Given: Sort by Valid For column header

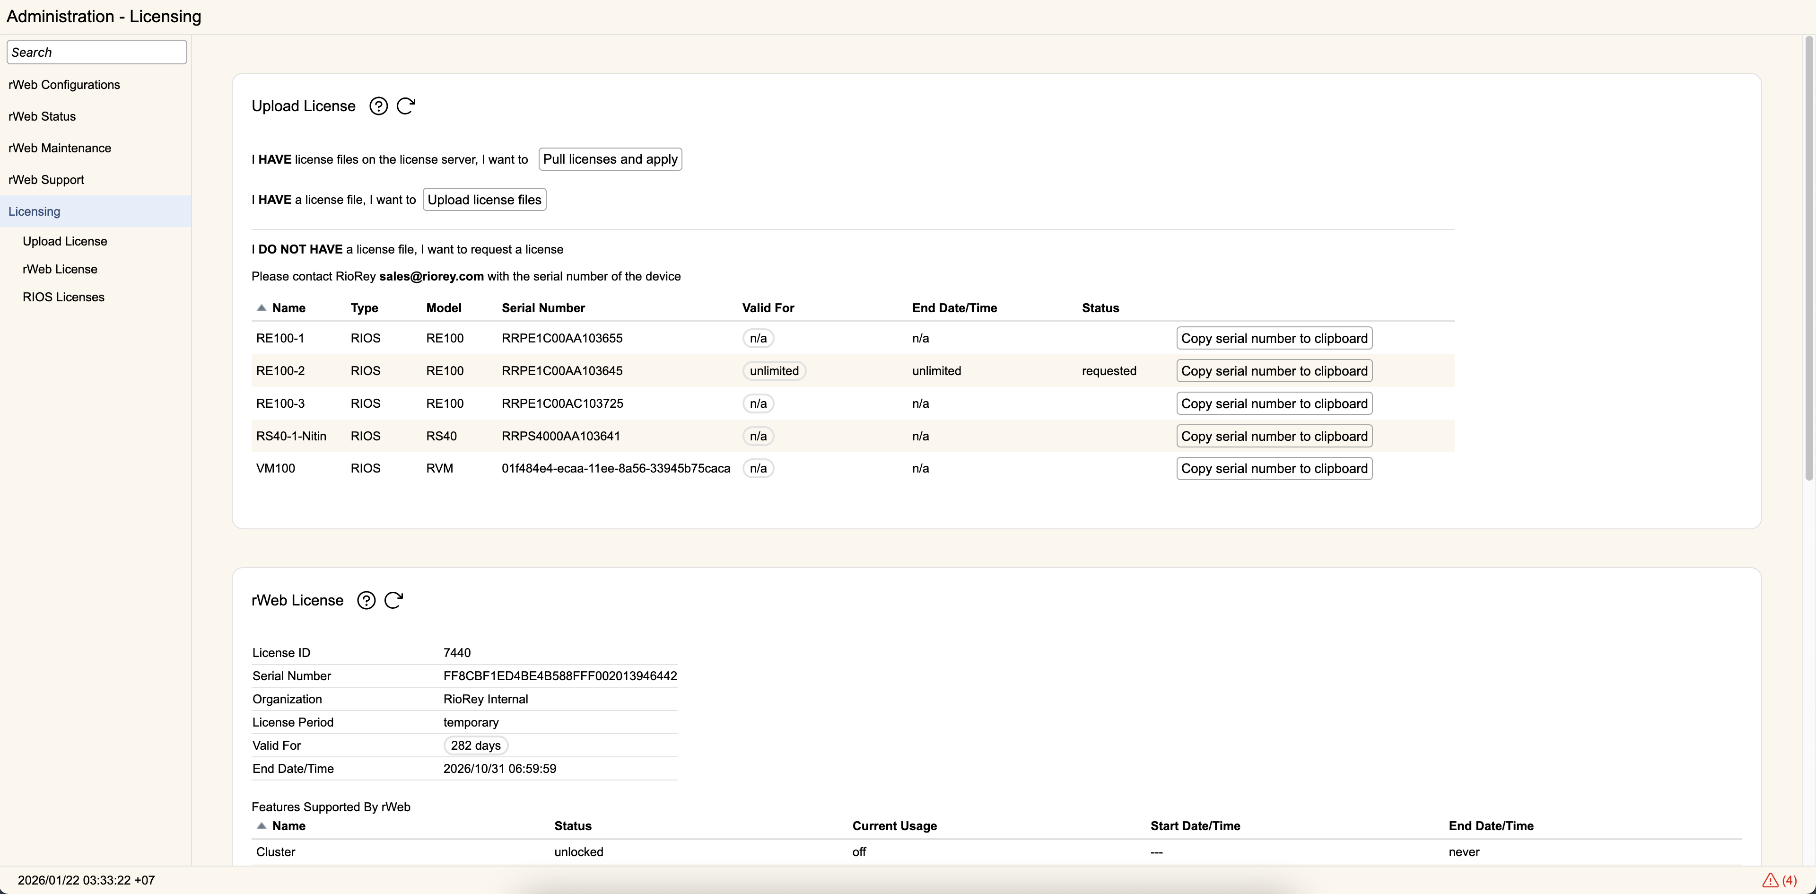Looking at the screenshot, I should point(768,308).
